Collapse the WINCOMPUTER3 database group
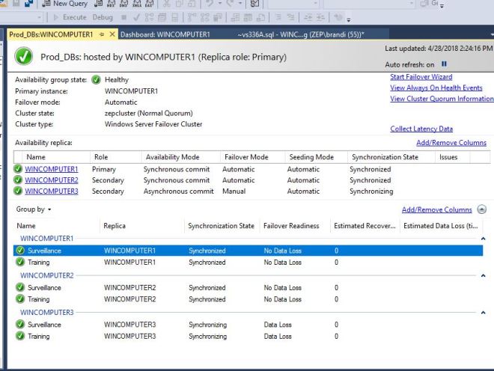494x371 pixels. coord(483,312)
